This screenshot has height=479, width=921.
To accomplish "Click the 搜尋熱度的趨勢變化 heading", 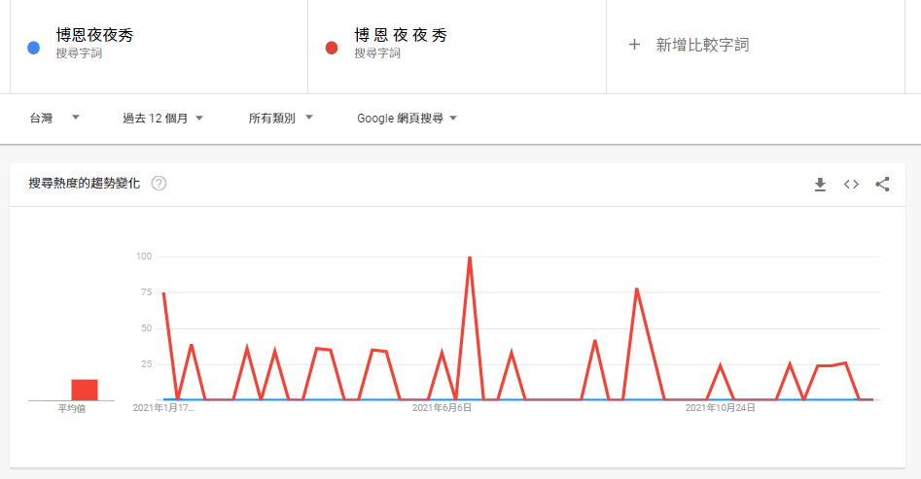I will pyautogui.click(x=85, y=184).
